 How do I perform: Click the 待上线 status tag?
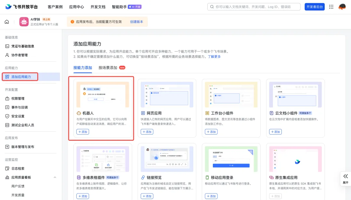pos(46,20)
